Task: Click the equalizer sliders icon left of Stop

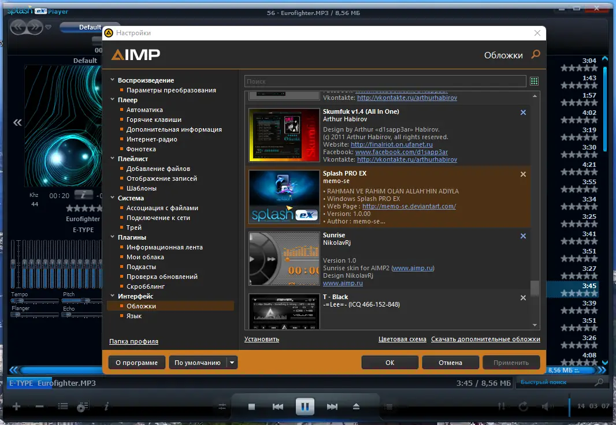Action: tap(222, 407)
